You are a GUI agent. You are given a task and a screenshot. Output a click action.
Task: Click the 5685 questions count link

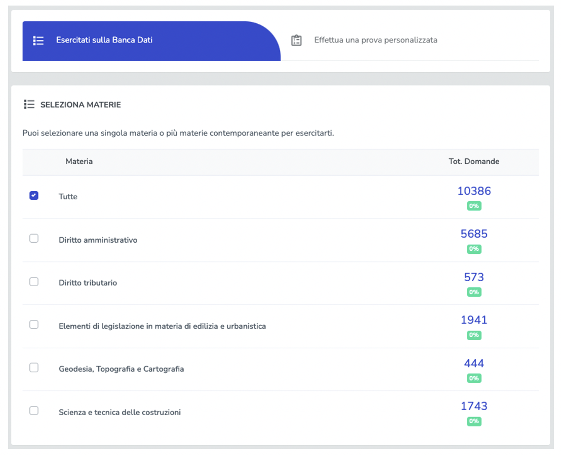pos(474,234)
